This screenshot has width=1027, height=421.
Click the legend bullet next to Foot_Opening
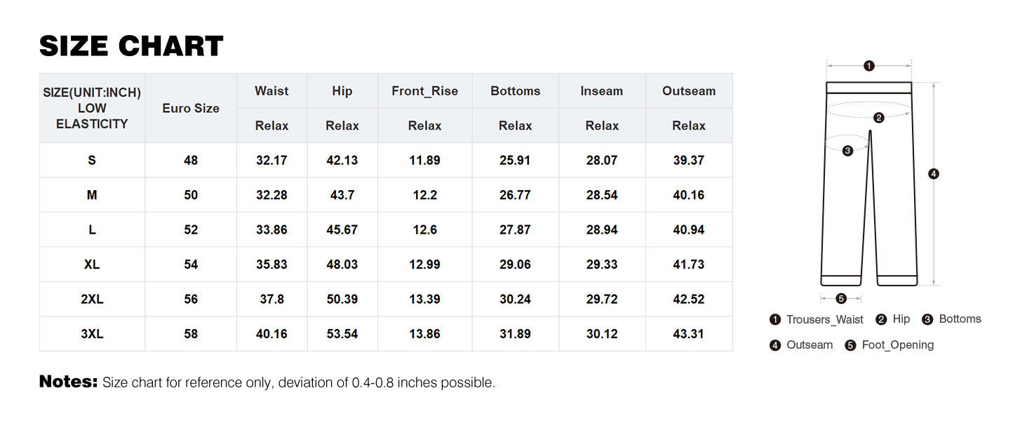point(851,345)
